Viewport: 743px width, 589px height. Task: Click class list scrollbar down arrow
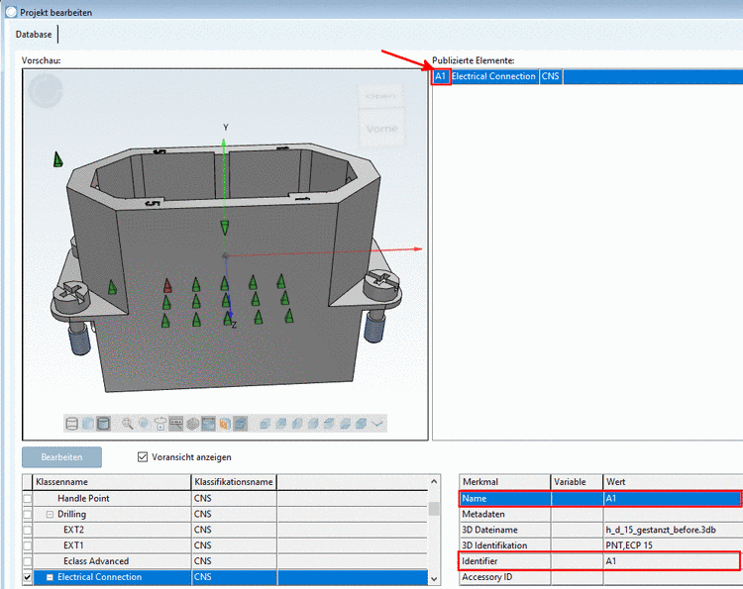[x=434, y=578]
